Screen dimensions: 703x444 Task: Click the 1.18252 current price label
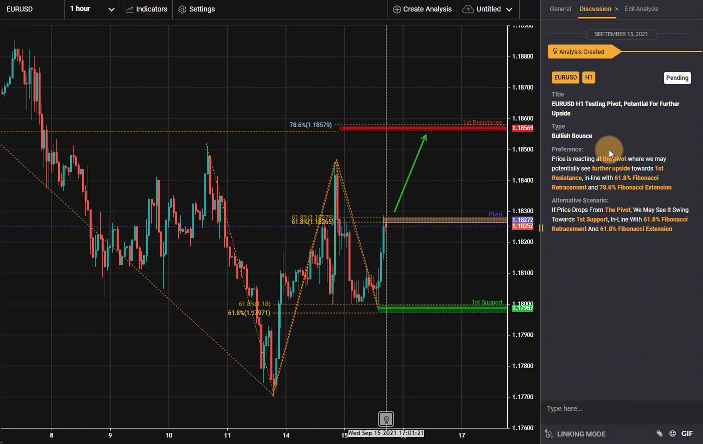pos(522,226)
